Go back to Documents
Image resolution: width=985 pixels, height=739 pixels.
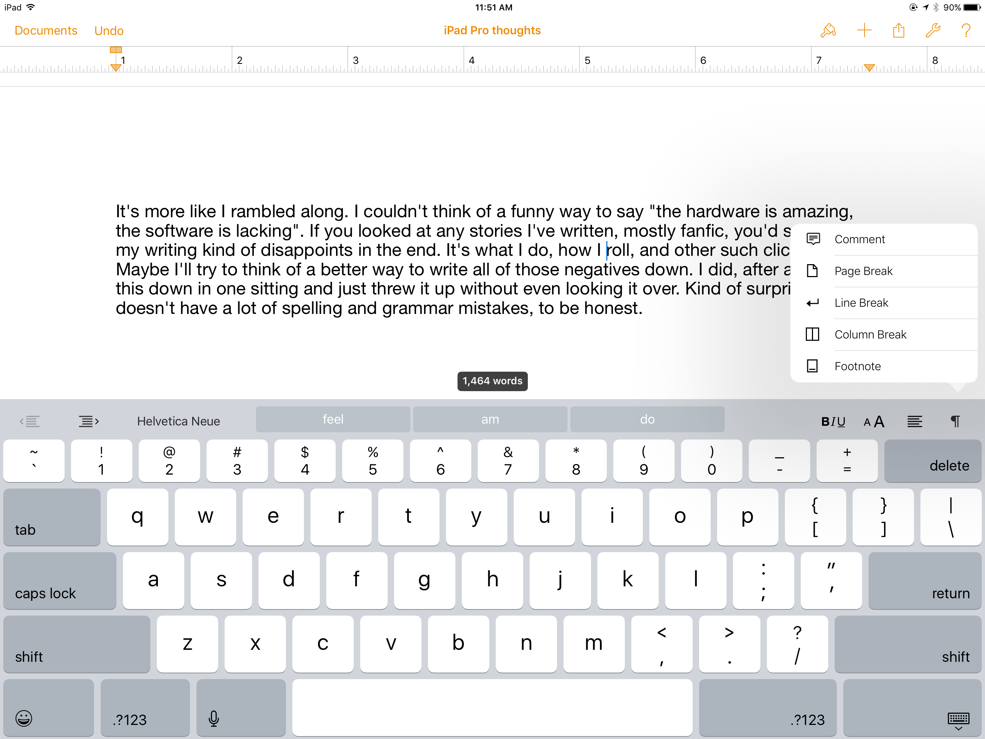46,30
